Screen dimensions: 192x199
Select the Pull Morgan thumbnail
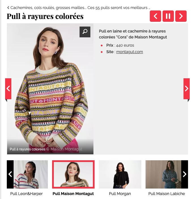120,174
